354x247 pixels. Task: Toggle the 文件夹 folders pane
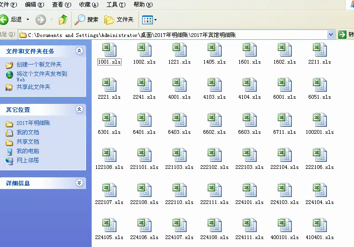[x=119, y=20]
